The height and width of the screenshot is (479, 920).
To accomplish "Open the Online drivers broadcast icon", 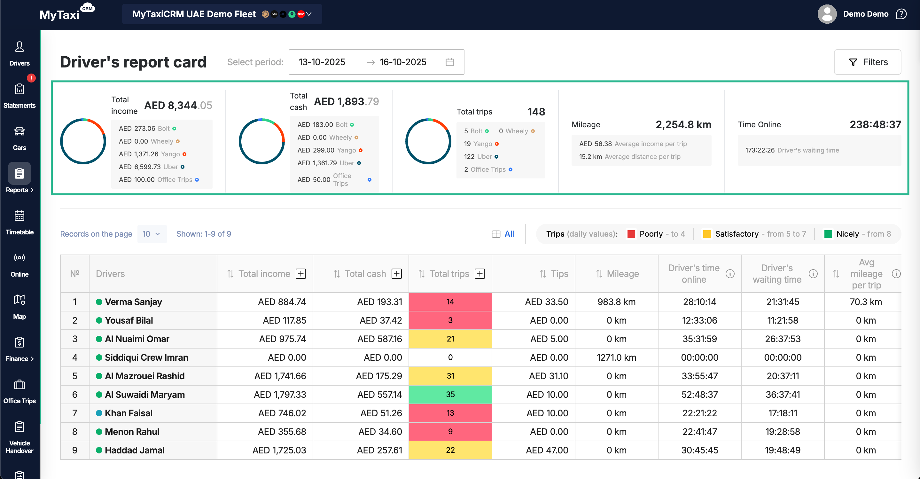I will (19, 258).
